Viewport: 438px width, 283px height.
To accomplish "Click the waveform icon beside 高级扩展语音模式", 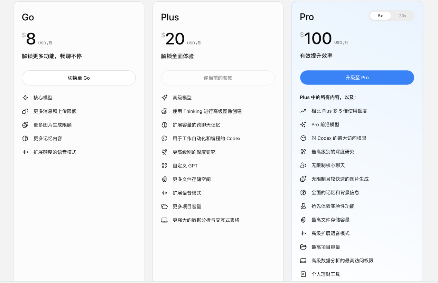I will 303,233.
